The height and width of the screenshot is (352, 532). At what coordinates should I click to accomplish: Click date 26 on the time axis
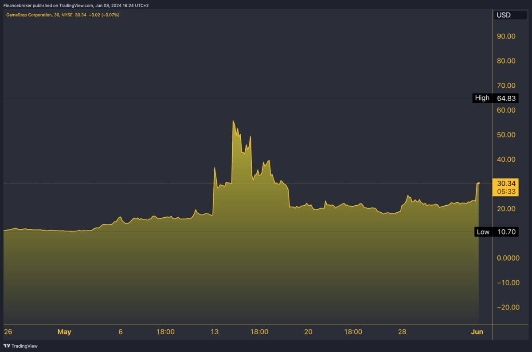(x=8, y=332)
